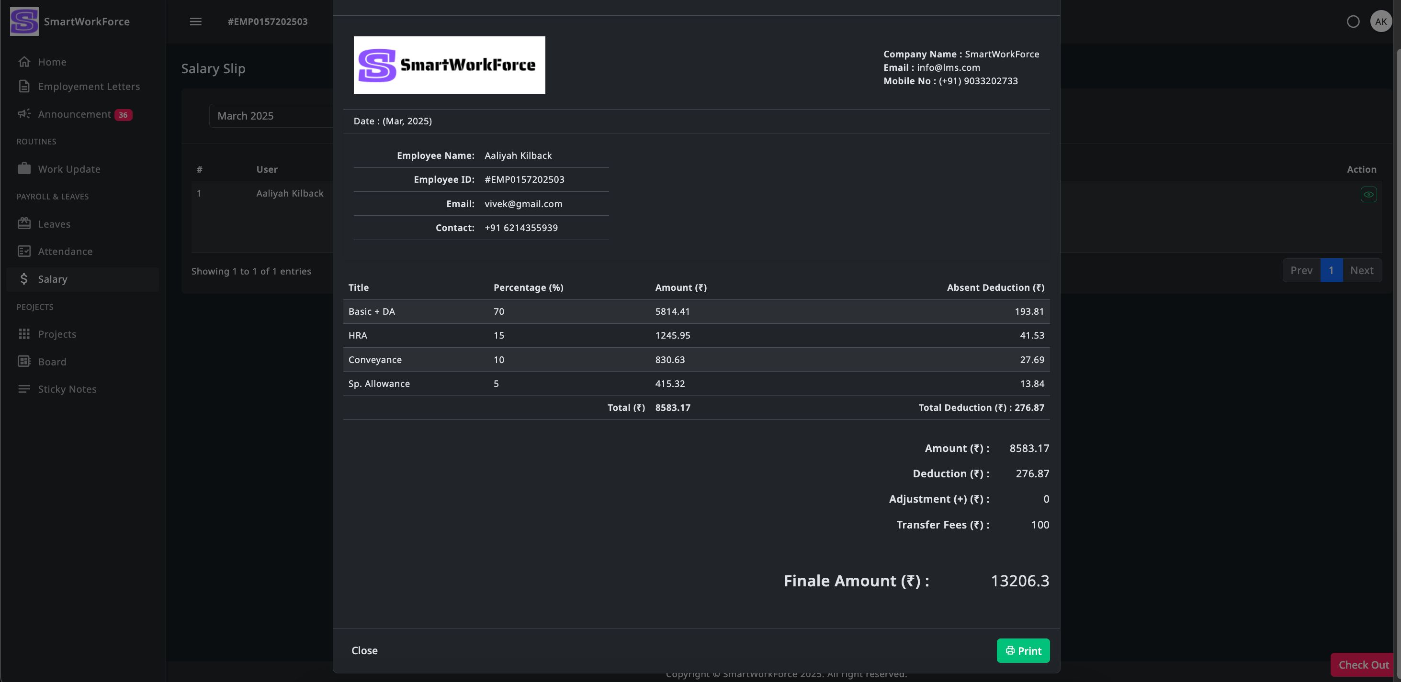Screen dimensions: 1401x682
Task: Click the green Print button
Action: click(1022, 650)
